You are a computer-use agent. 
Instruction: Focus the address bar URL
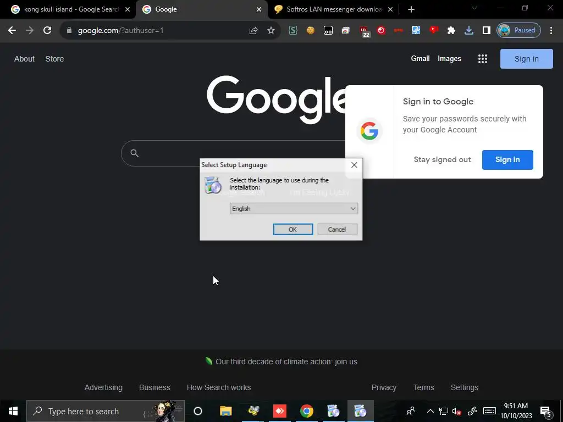(x=120, y=31)
